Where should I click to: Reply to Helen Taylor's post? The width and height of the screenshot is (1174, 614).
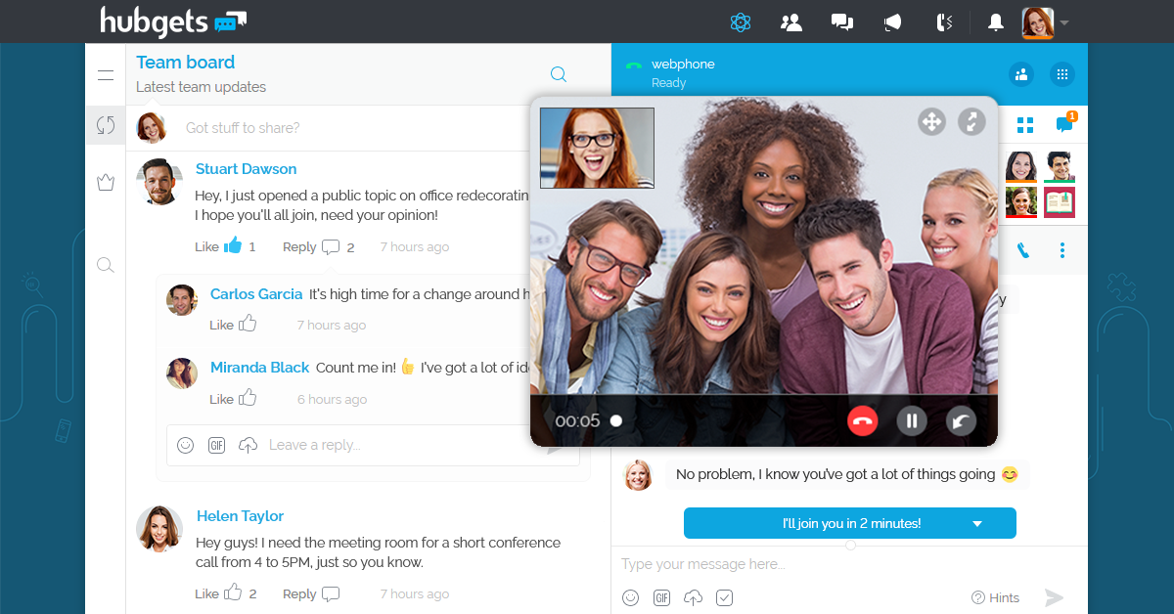tap(311, 593)
